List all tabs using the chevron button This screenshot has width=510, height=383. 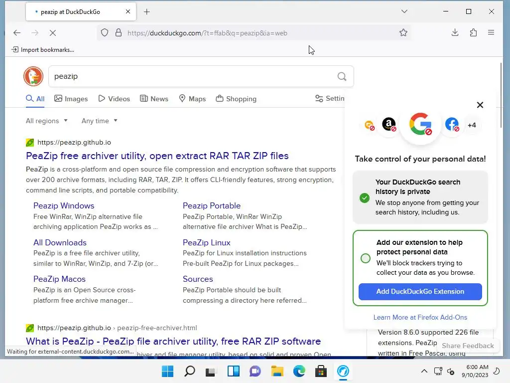click(404, 11)
